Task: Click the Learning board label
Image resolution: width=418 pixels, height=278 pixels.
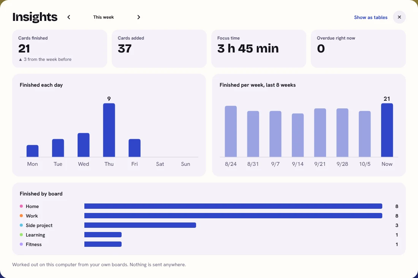Action: (x=35, y=235)
